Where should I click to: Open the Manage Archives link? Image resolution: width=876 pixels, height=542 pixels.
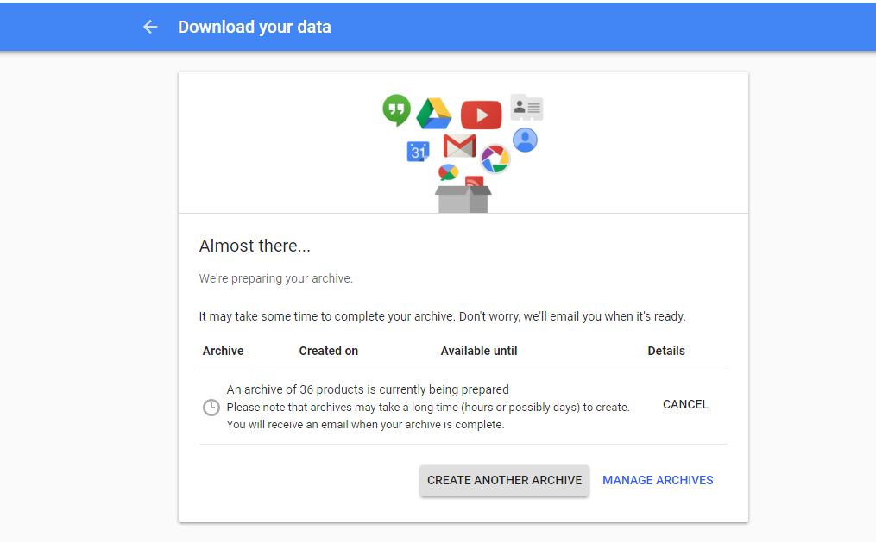click(x=658, y=480)
